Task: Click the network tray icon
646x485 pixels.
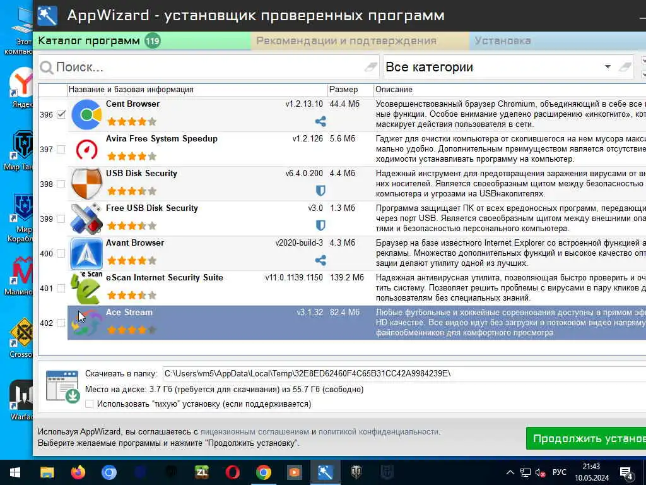Action: pos(526,472)
